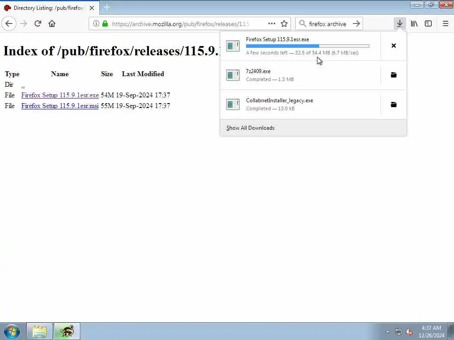Click the 55M size cell
This screenshot has height=340, width=454.
[x=107, y=106]
